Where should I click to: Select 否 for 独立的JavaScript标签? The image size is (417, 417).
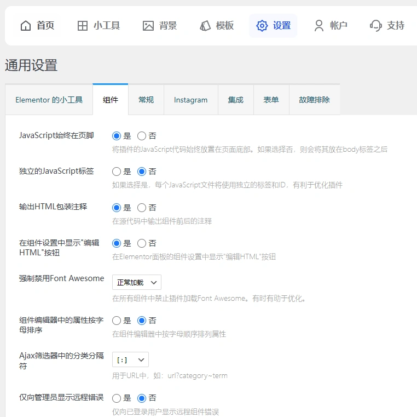pos(142,172)
